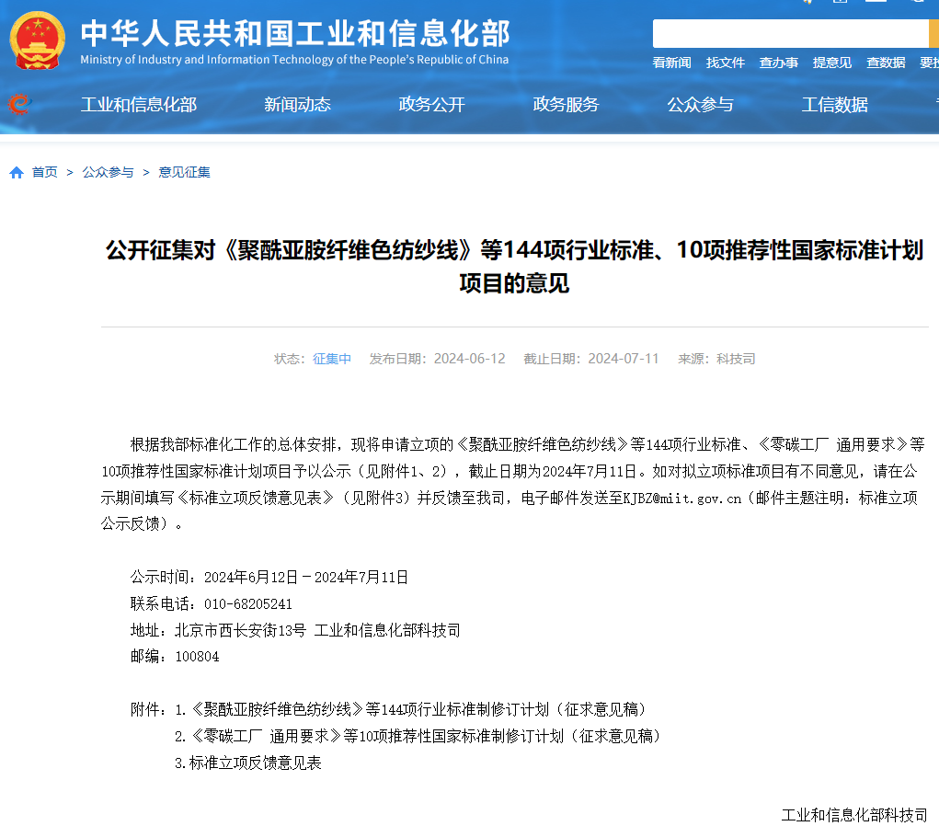
Task: Open the 工业和信息化部 menu
Action: tap(139, 105)
